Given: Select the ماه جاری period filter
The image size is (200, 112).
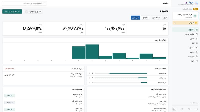Looking at the screenshot, I should point(145,18).
